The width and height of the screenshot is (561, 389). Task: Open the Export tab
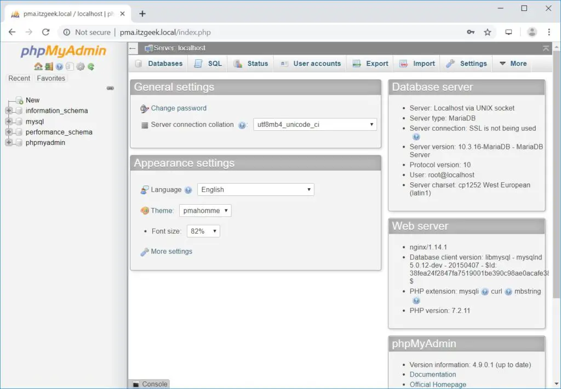[x=370, y=63]
